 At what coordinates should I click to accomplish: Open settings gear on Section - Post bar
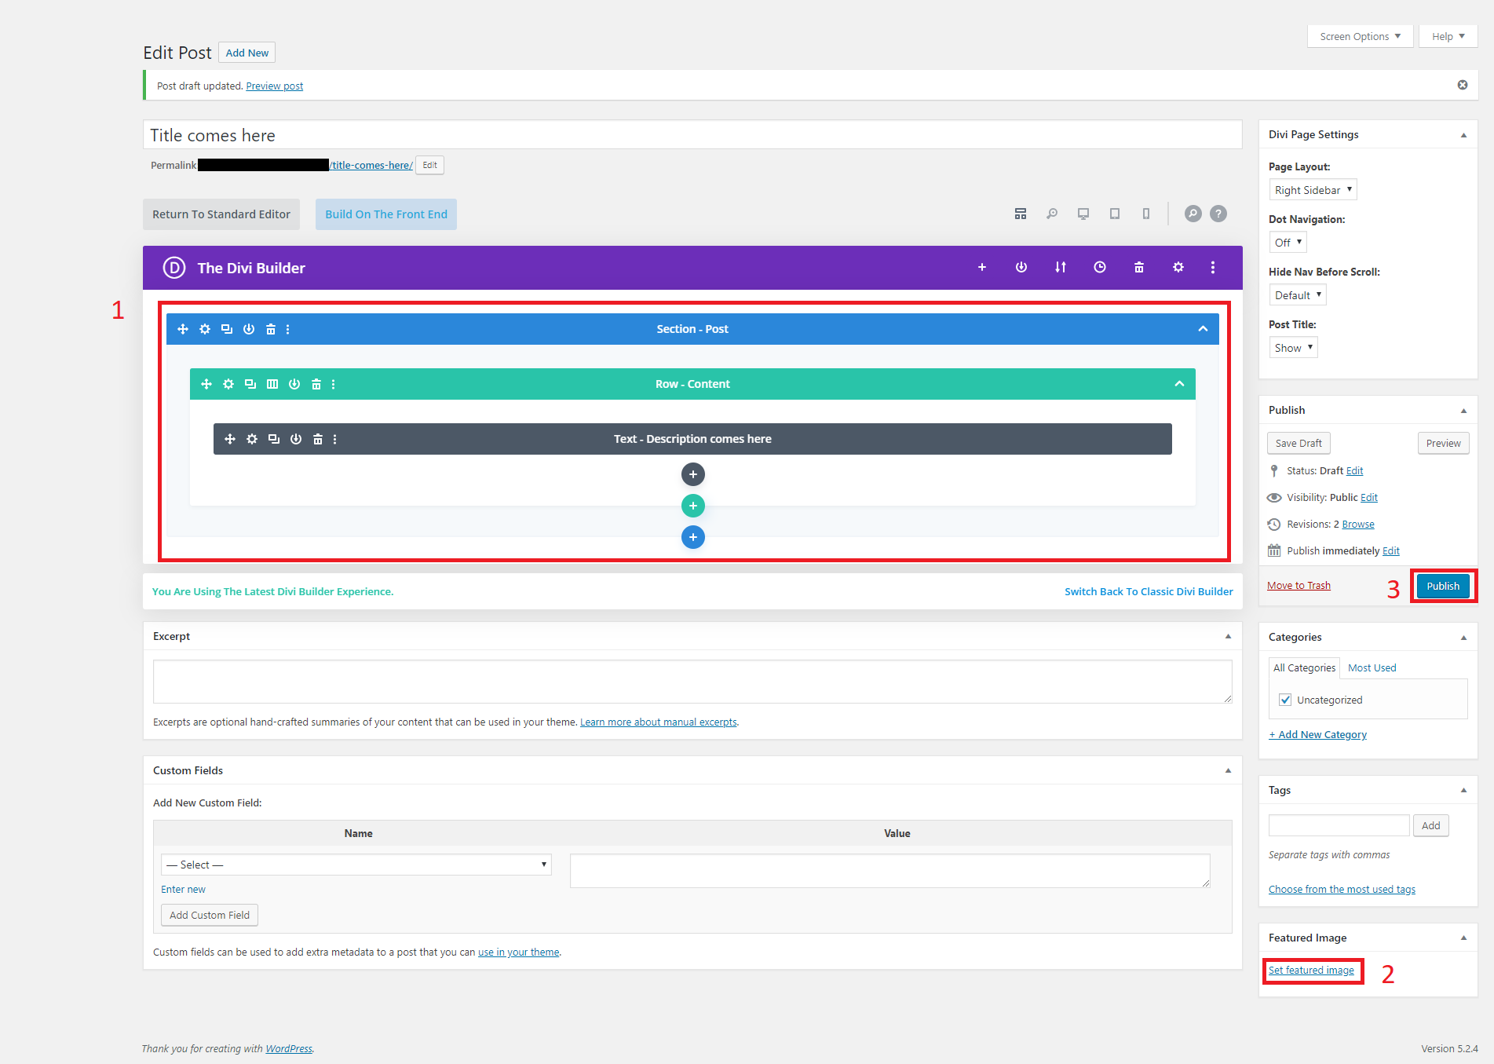205,329
